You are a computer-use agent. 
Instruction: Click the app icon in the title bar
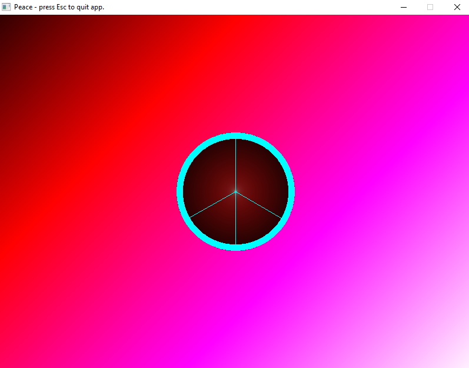click(6, 7)
